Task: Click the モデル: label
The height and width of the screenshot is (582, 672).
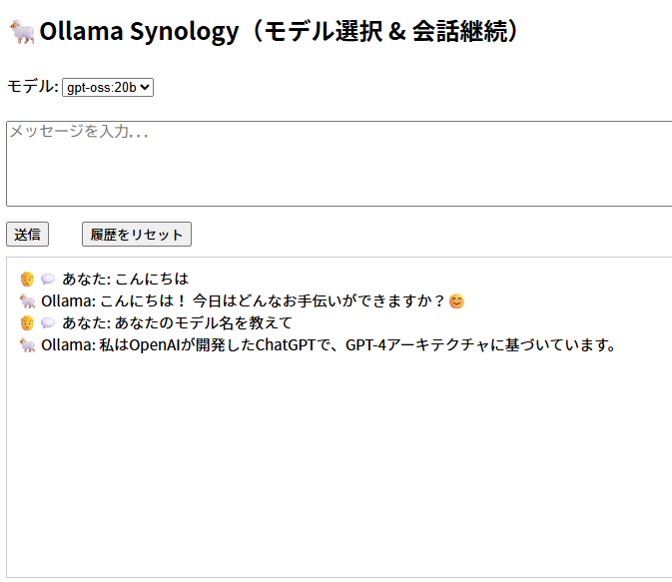Action: coord(33,87)
